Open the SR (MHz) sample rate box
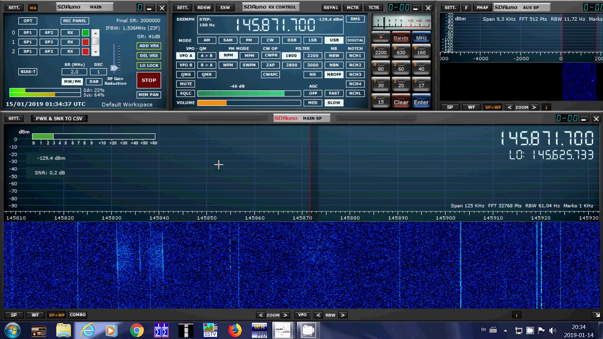603x339 pixels. coord(74,72)
